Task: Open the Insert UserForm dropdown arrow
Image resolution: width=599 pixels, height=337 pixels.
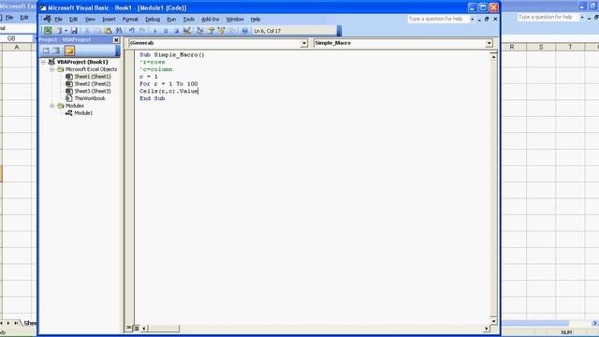Action: coord(66,31)
